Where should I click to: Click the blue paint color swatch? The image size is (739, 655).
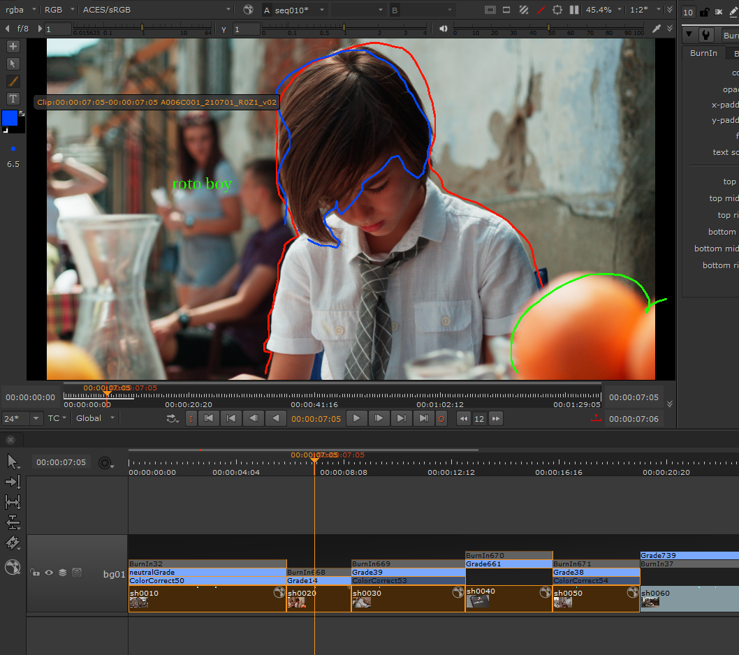coord(10,118)
